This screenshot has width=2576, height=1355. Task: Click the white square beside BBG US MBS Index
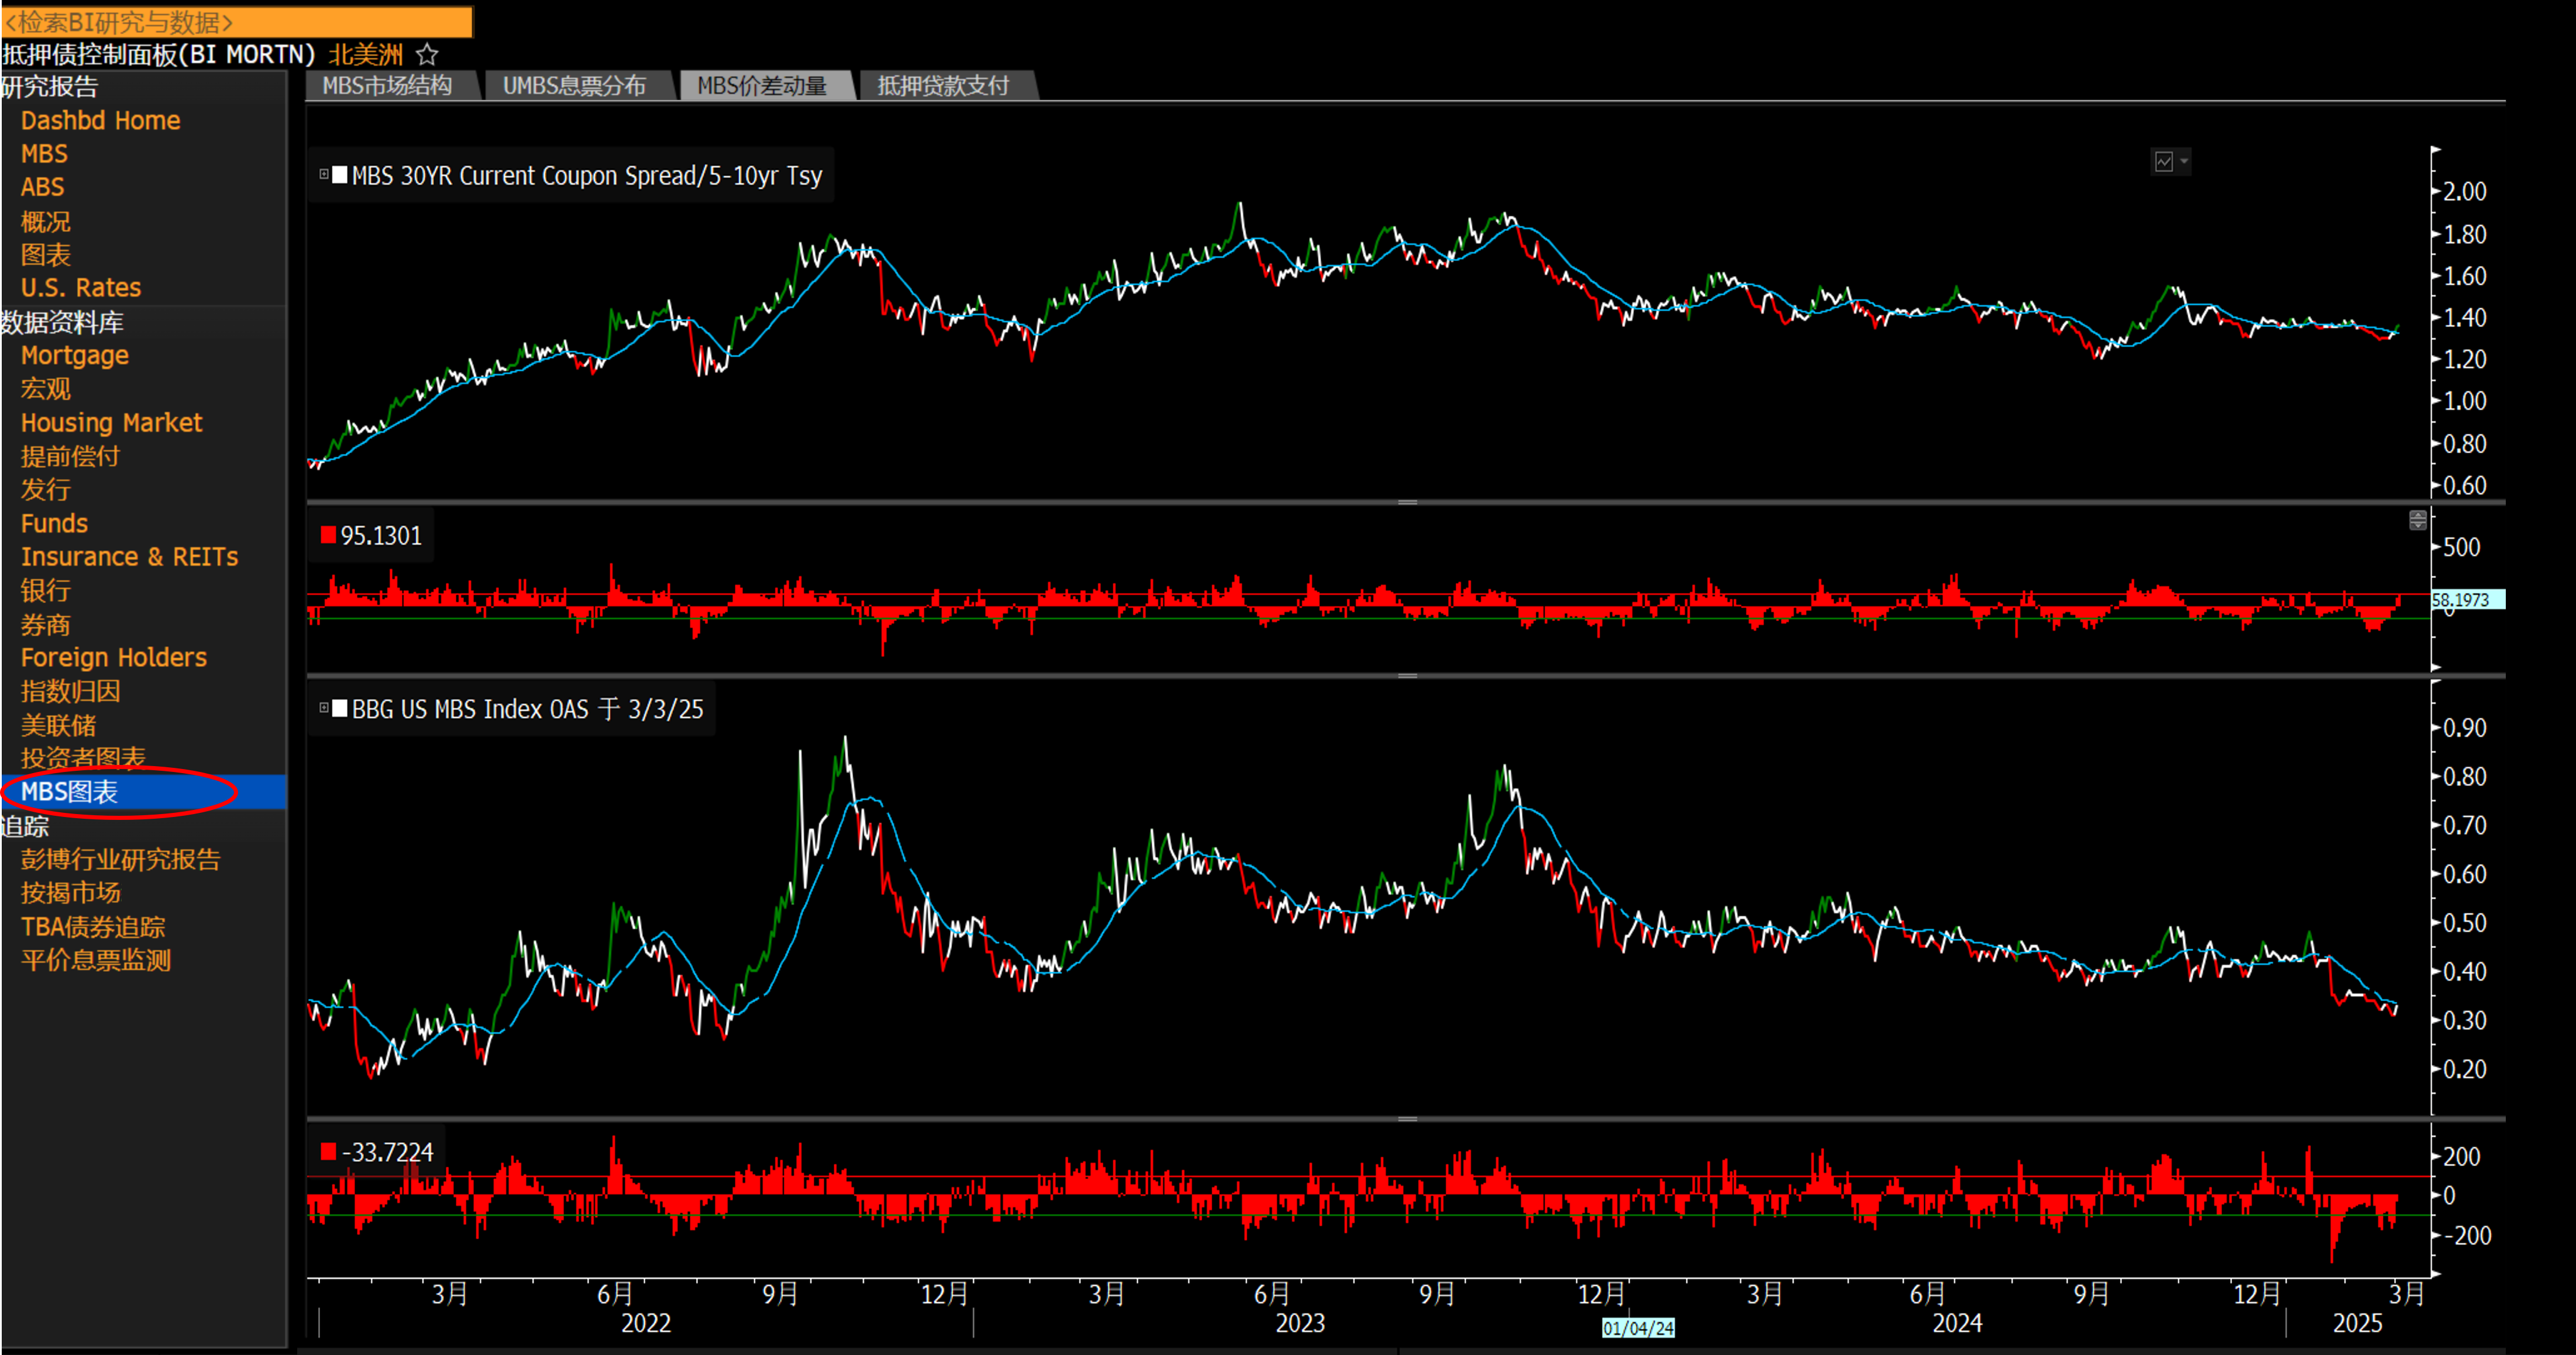(340, 708)
